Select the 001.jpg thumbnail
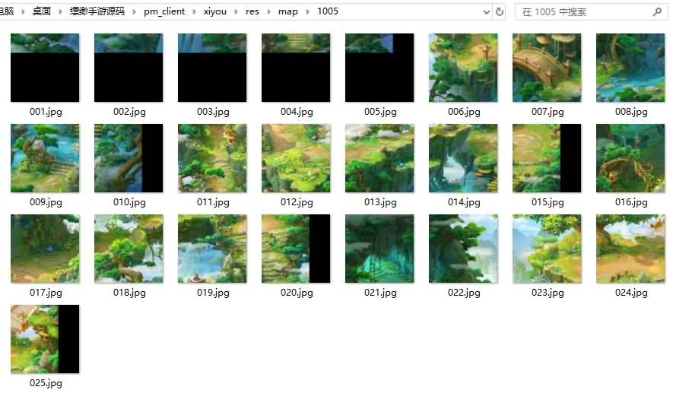The height and width of the screenshot is (393, 673). pos(45,68)
